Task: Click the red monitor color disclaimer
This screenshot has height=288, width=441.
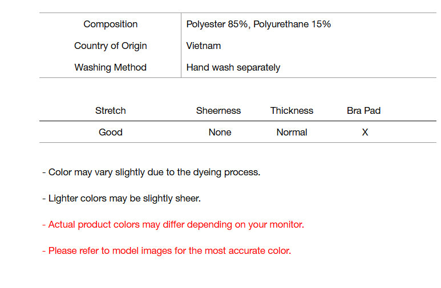Action: point(173,224)
